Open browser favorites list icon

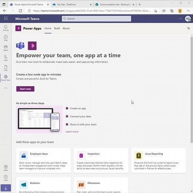coord(164,11)
